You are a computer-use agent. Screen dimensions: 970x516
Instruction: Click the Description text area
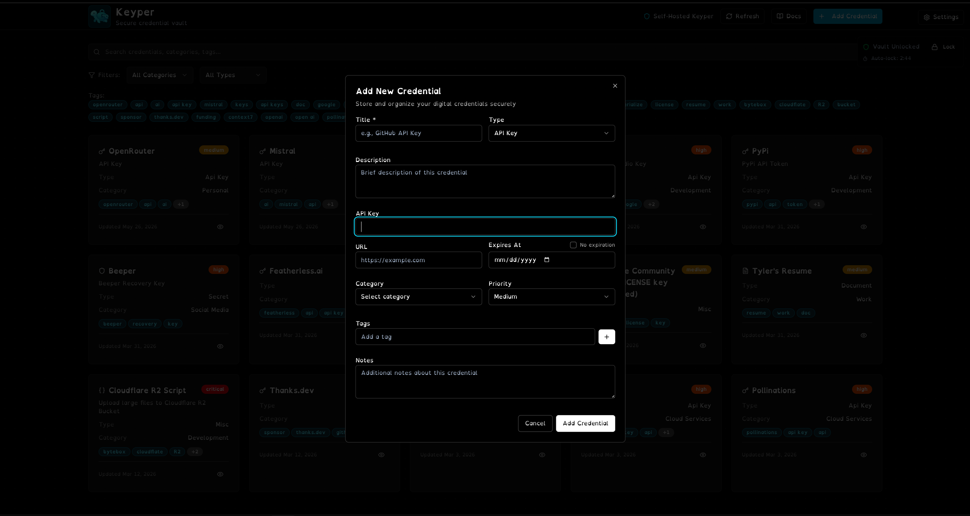pyautogui.click(x=485, y=181)
